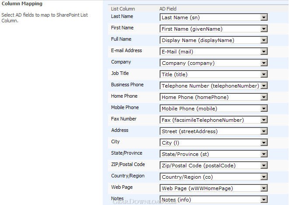Click the "Full Name" list column label
Viewport: 289px width, 205px height.
(x=121, y=39)
